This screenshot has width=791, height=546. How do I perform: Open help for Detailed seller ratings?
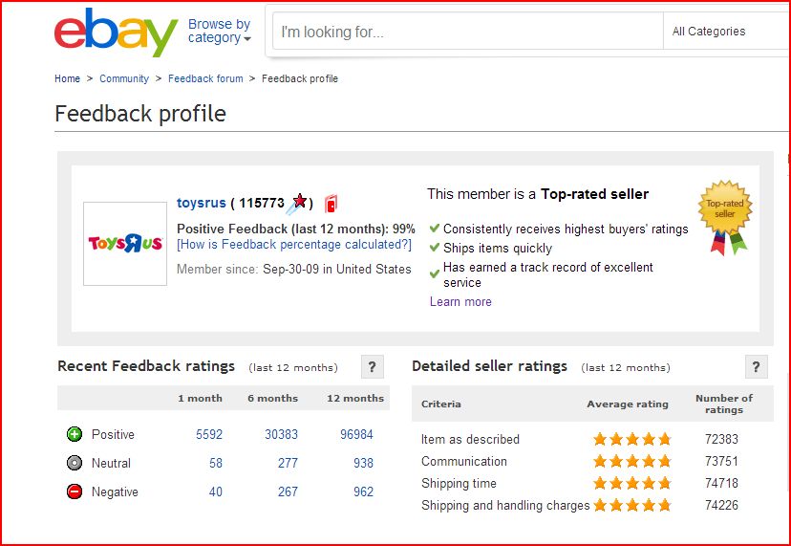point(756,366)
